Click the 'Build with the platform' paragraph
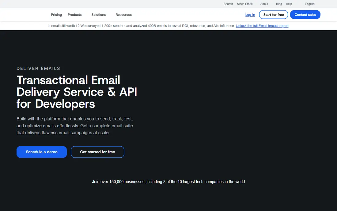The height and width of the screenshot is (211, 337). [x=74, y=126]
